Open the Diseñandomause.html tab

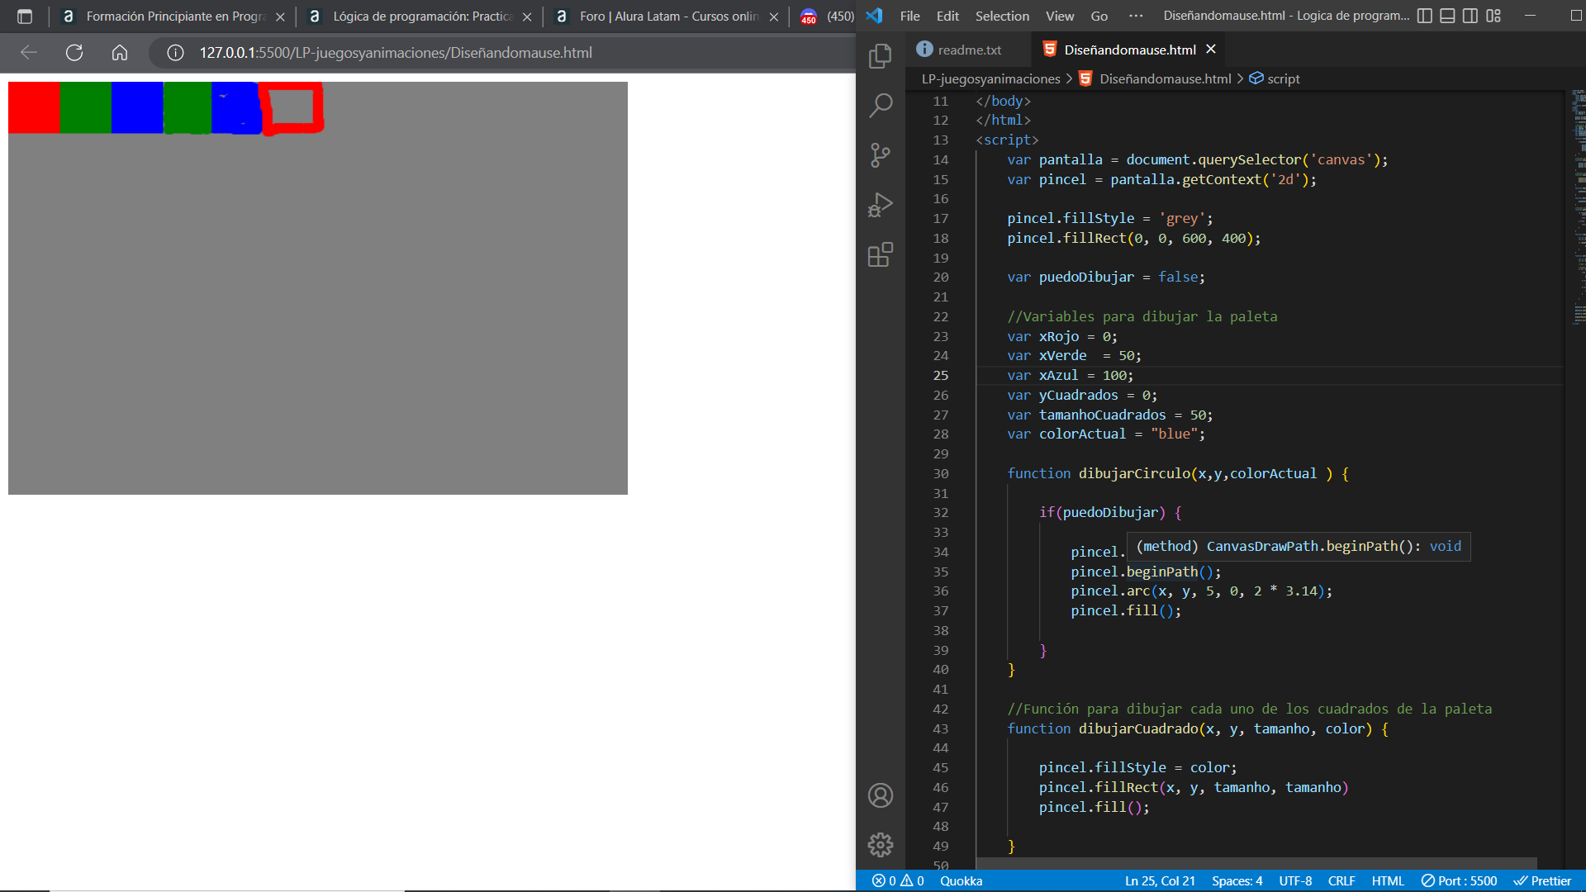[x=1129, y=49]
